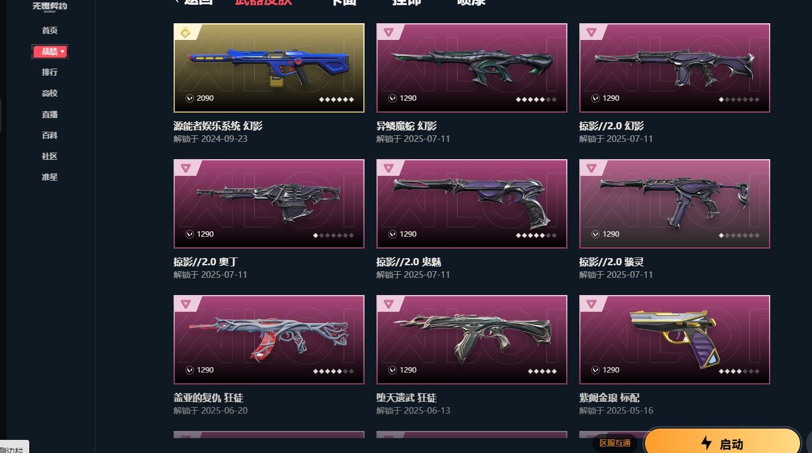Open the 首页 sidebar menu item
The width and height of the screenshot is (812, 453).
pos(50,30)
